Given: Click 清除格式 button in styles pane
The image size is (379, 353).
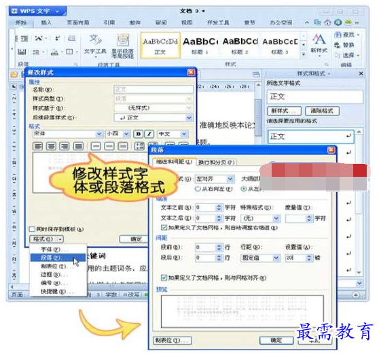Looking at the screenshot, I should point(322,111).
